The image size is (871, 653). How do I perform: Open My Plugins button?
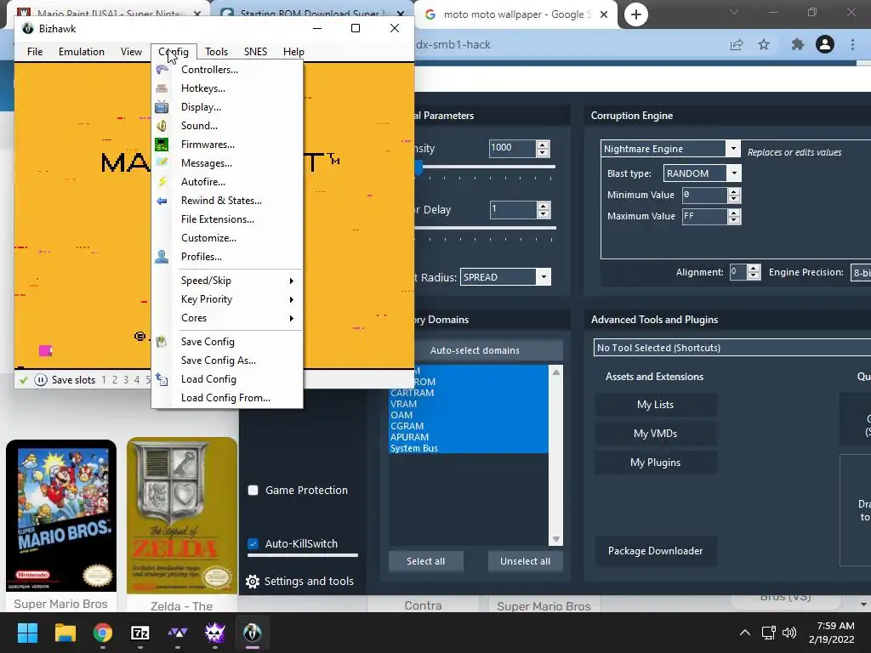point(656,463)
